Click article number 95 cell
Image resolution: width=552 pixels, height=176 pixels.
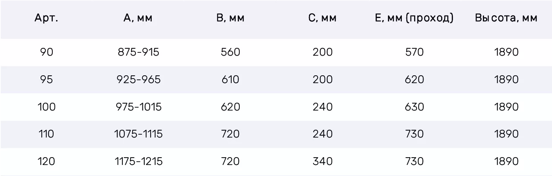[x=47, y=79]
